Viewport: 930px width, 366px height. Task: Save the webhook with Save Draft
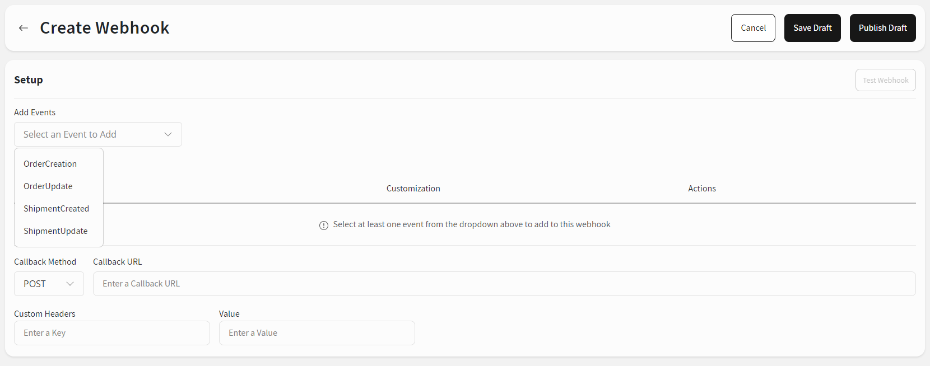point(812,28)
